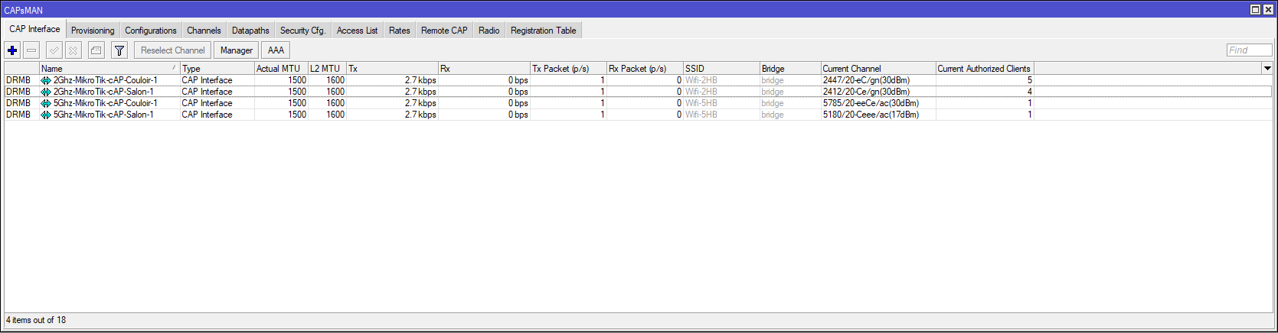Close the CAPsMAN window
Viewport: 1278px width, 333px height.
tap(1268, 10)
